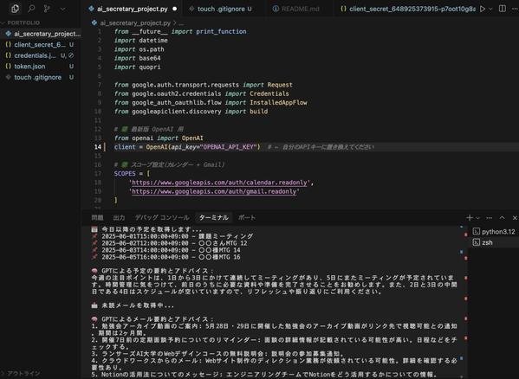The width and height of the screenshot is (519, 379).
Task: Expand additional activity bar views chevron
Action: 63,9
